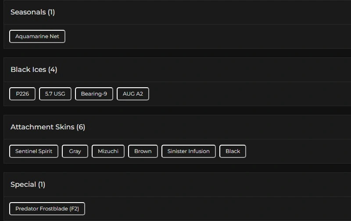This screenshot has height=221, width=351.
Task: Click the Special section heading
Action: click(x=23, y=185)
